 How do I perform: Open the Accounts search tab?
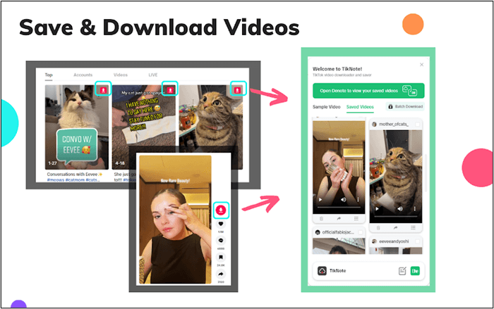point(83,74)
